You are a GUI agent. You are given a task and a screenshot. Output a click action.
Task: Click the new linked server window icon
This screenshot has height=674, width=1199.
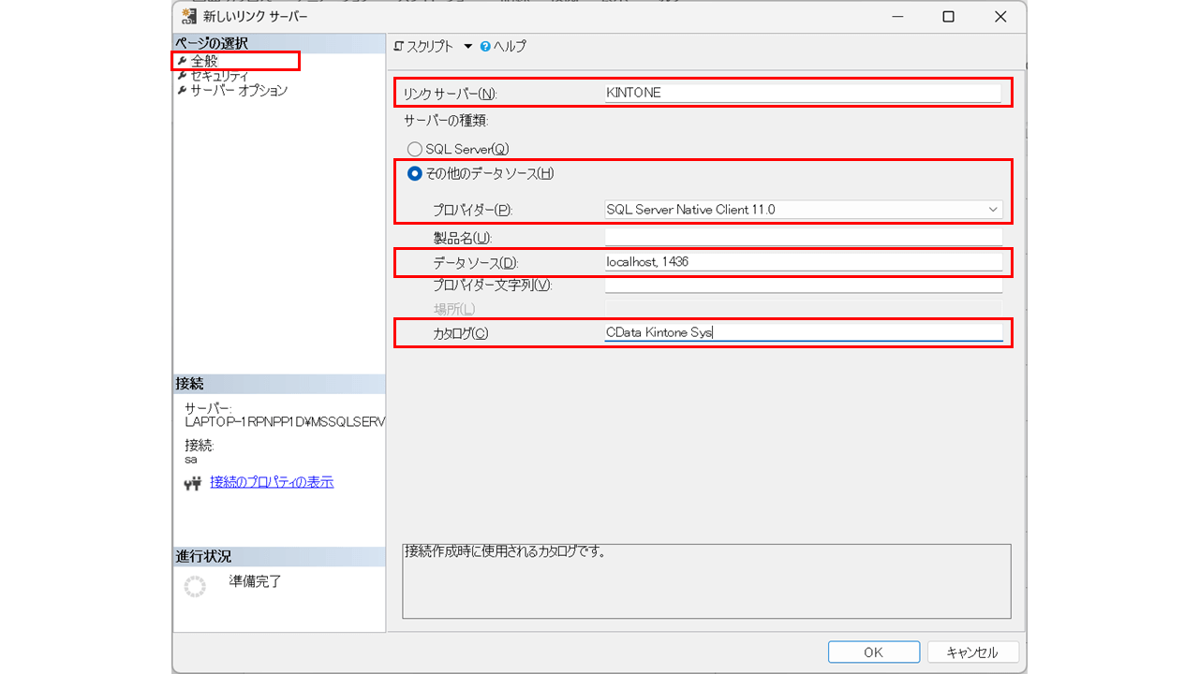click(188, 16)
